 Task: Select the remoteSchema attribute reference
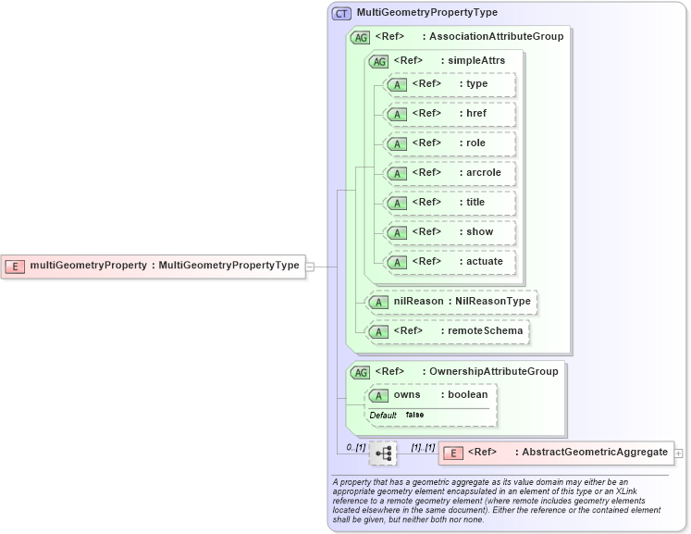tap(458, 330)
